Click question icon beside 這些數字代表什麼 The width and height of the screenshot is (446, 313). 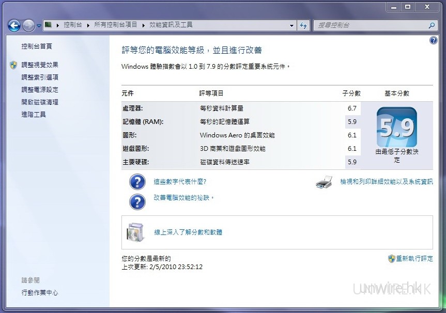tap(137, 182)
